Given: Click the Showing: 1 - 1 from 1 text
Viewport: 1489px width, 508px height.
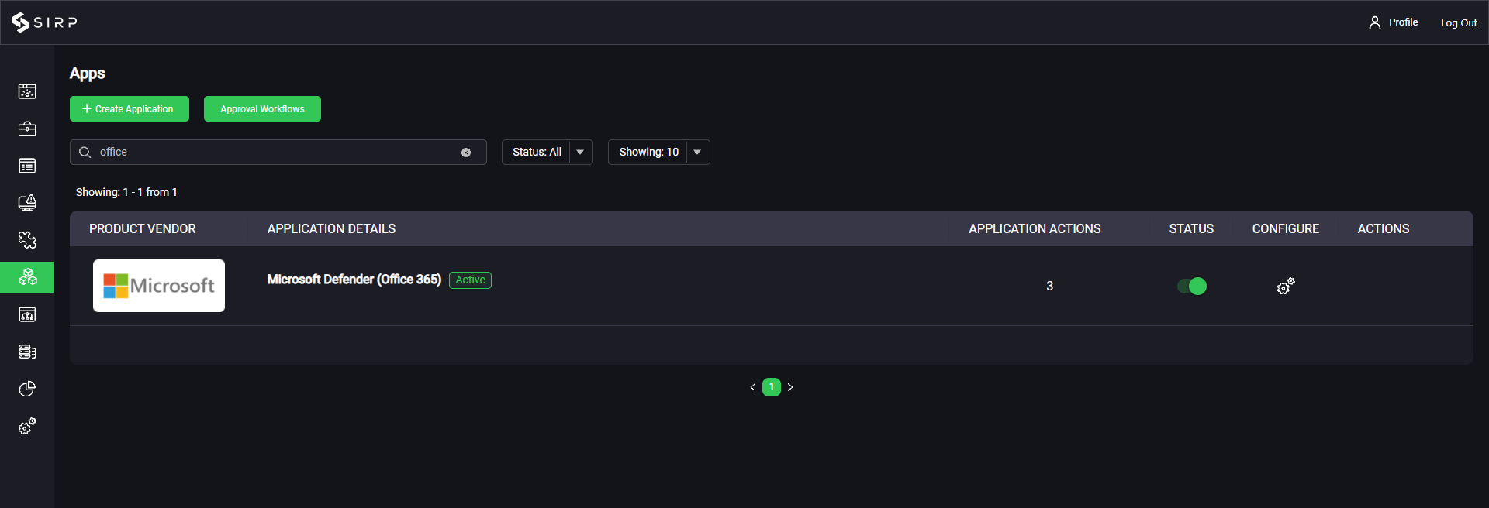Looking at the screenshot, I should coord(126,192).
